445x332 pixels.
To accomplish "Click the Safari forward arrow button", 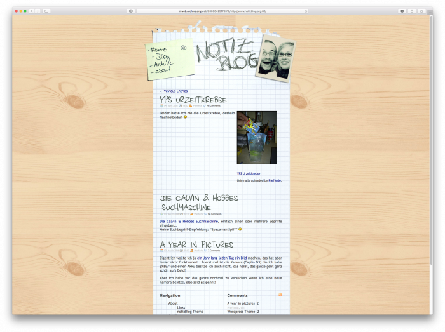I will pos(38,11).
